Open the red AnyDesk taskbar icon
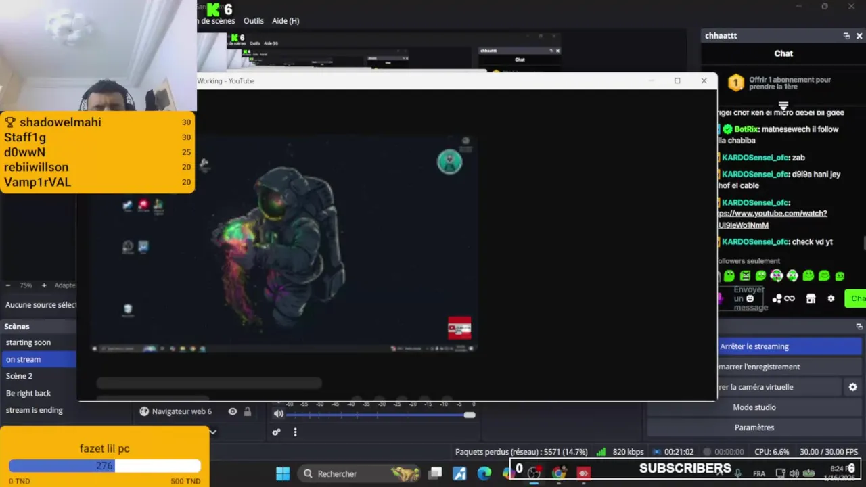This screenshot has width=866, height=487. tap(583, 473)
